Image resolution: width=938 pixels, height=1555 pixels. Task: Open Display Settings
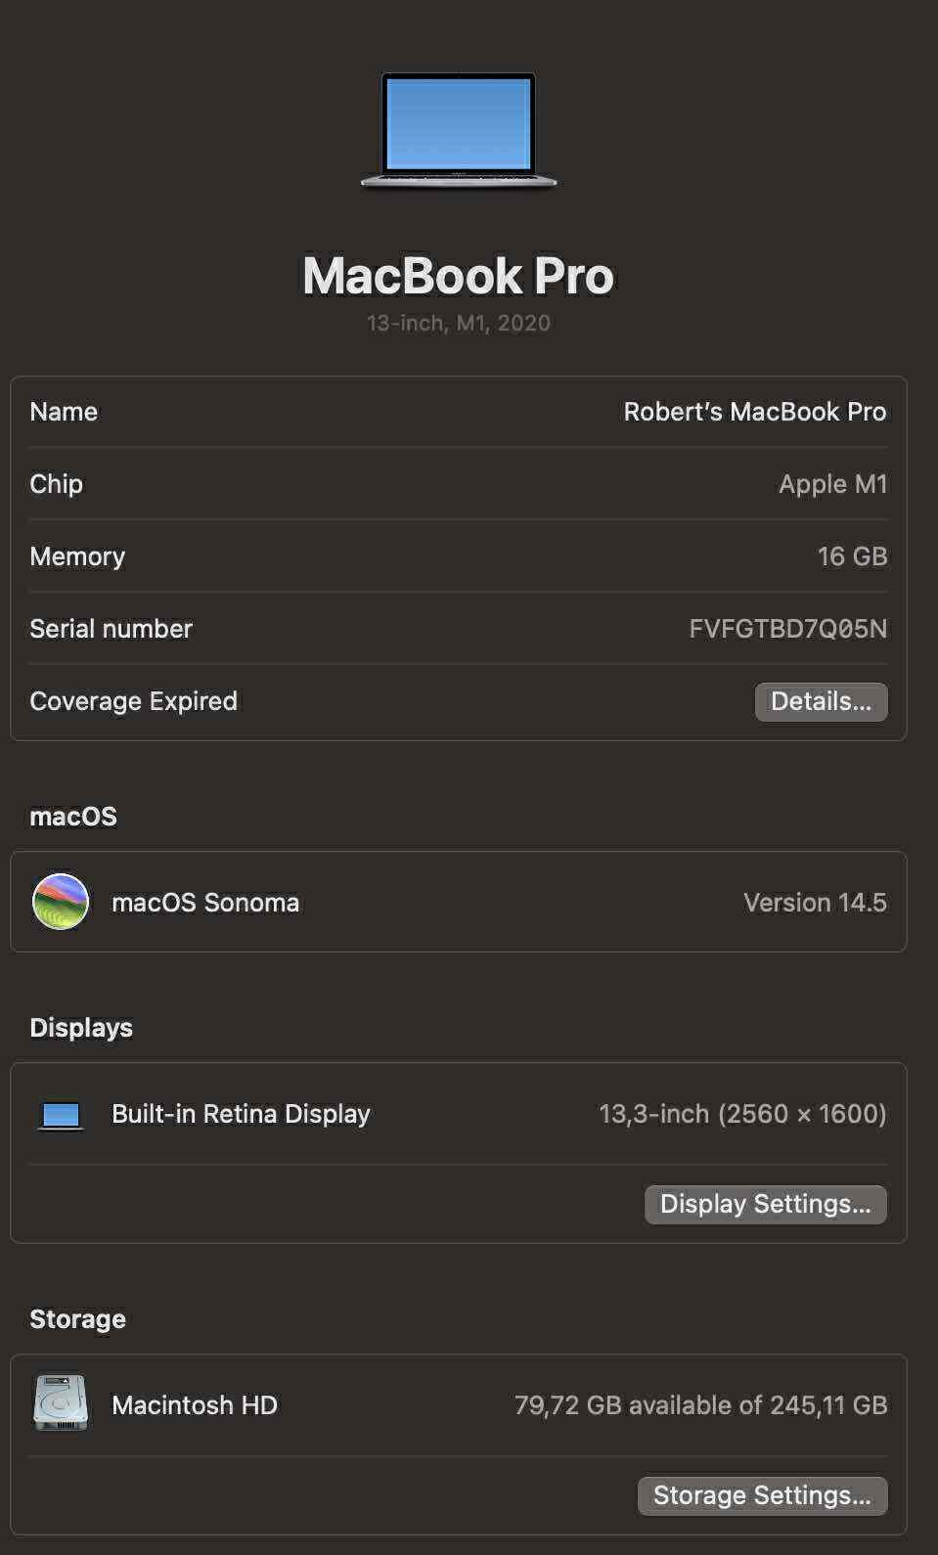[x=765, y=1204]
